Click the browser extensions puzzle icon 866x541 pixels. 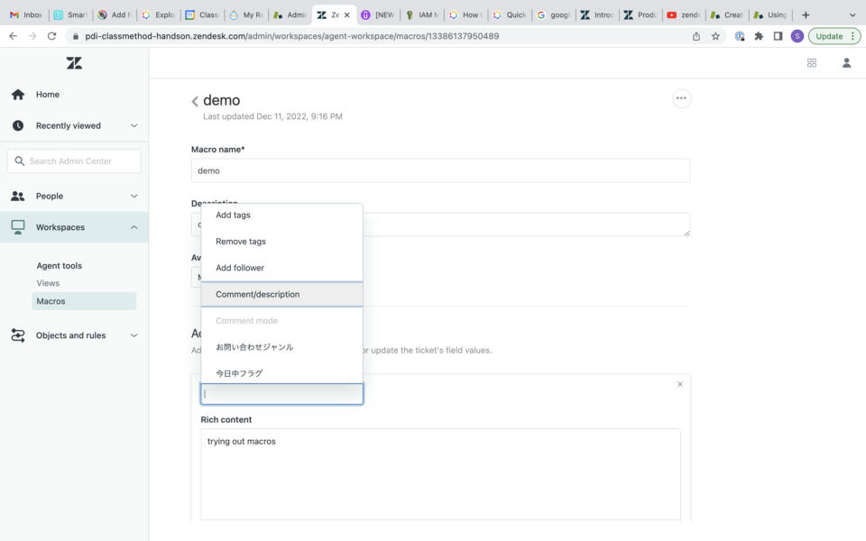point(759,36)
